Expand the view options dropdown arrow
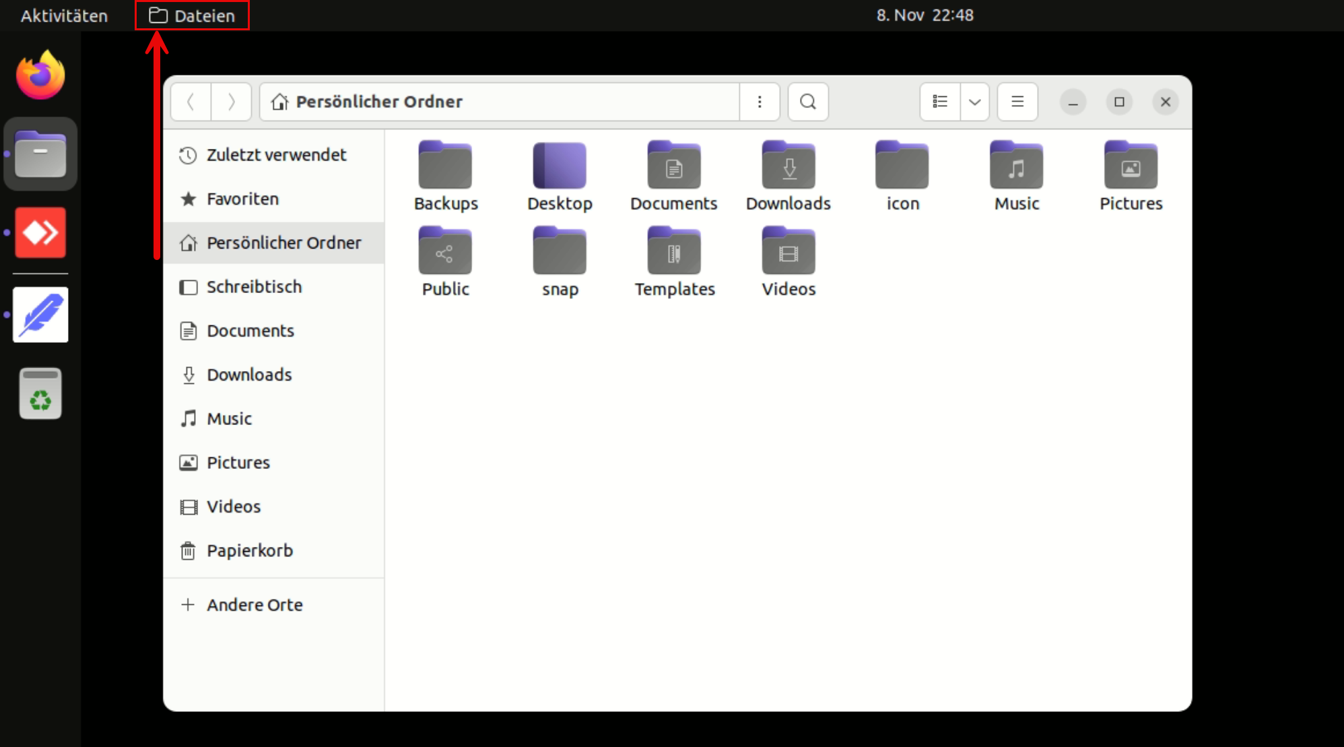This screenshot has width=1344, height=747. 974,102
